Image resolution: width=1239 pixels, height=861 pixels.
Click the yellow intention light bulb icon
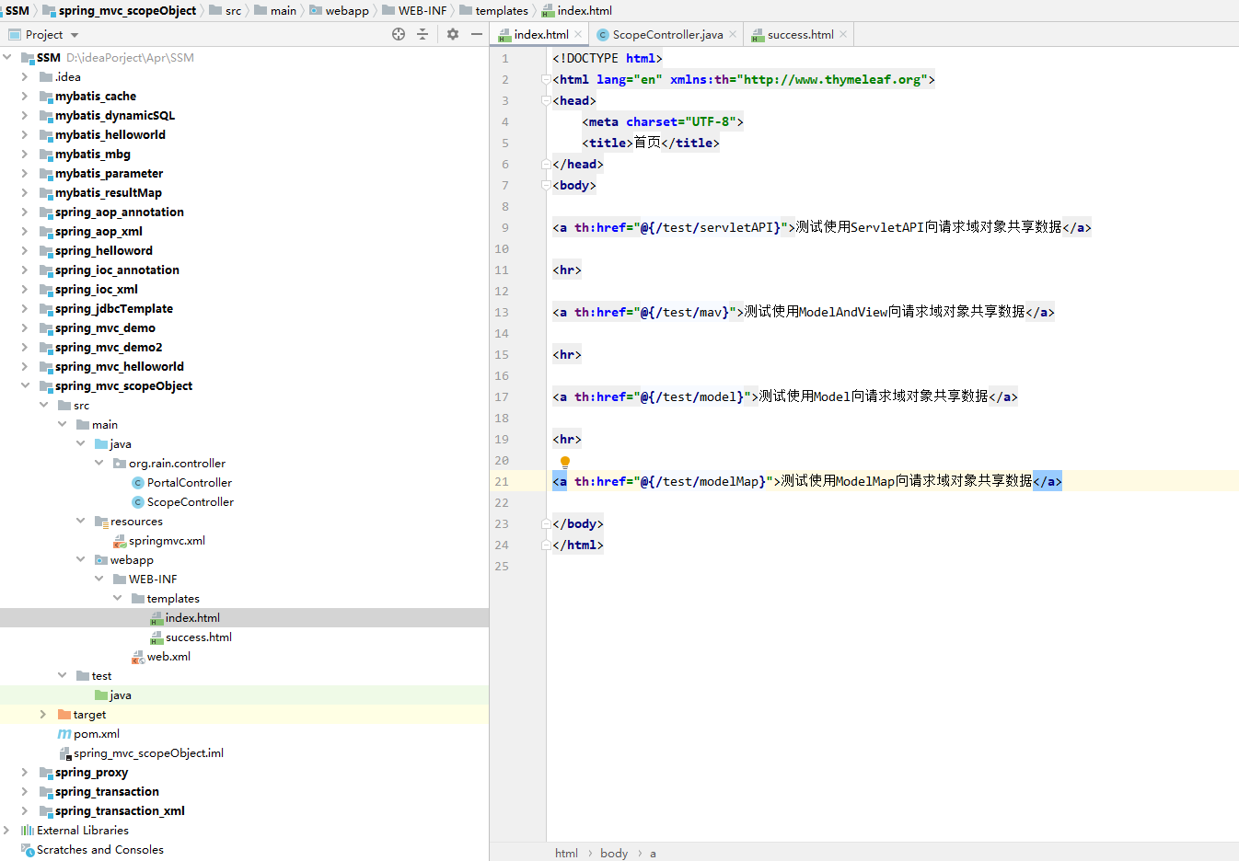[565, 462]
